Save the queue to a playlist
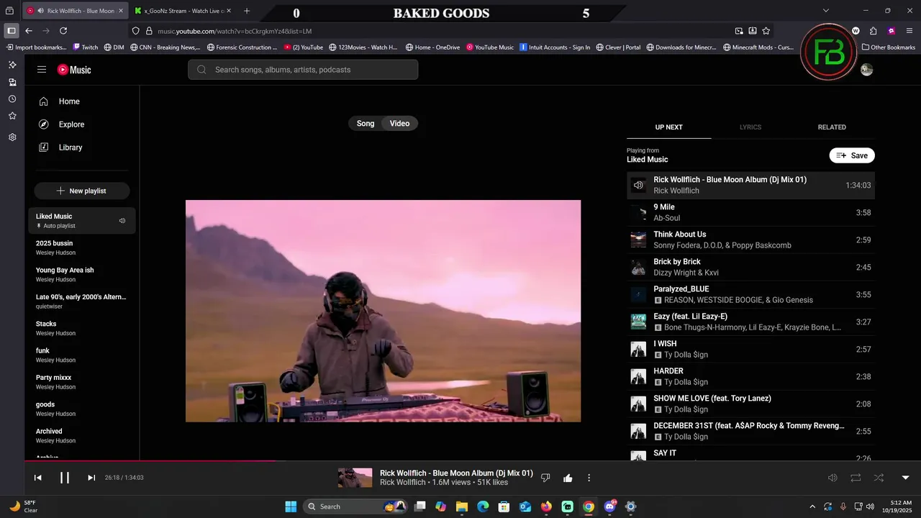This screenshot has width=921, height=518. (x=852, y=155)
